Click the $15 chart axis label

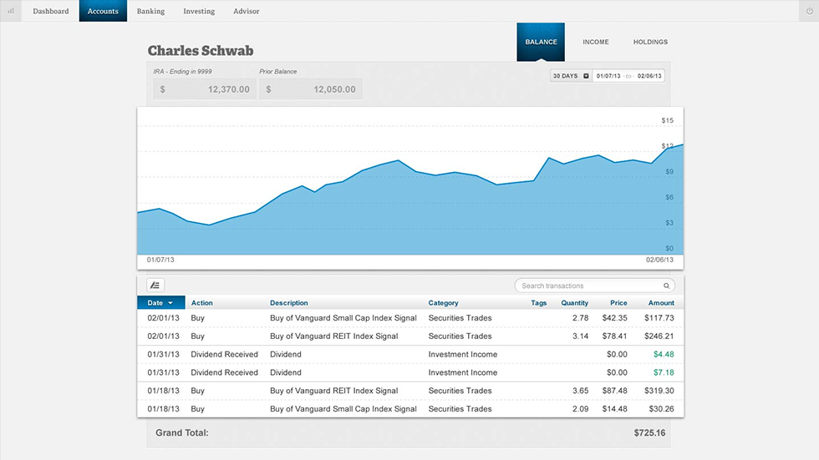click(x=668, y=120)
